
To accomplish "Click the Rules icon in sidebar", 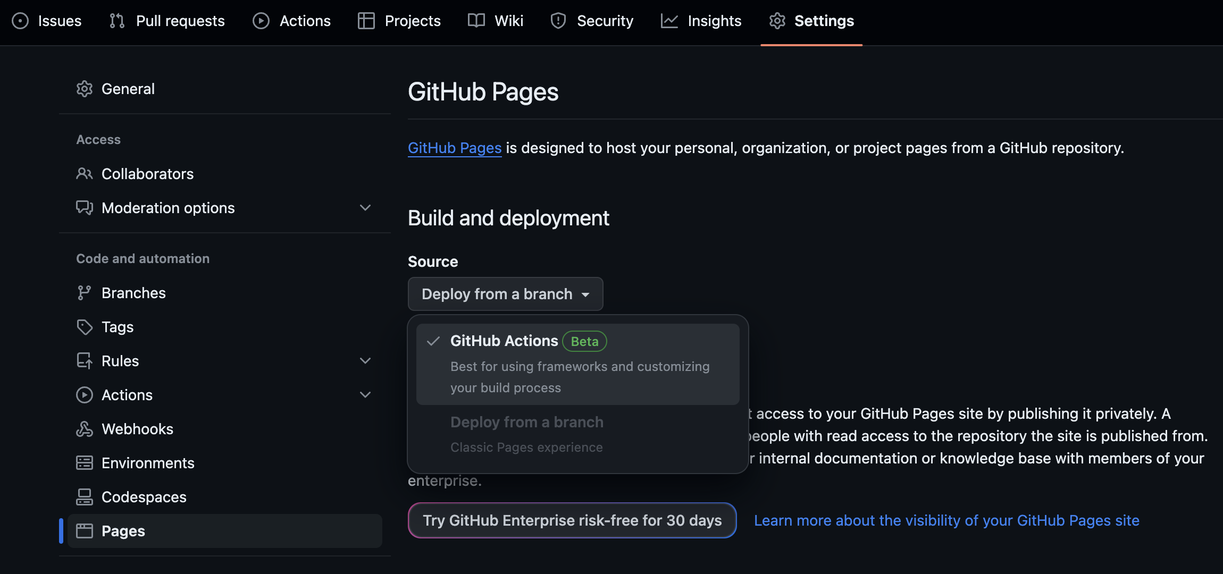I will pyautogui.click(x=85, y=361).
